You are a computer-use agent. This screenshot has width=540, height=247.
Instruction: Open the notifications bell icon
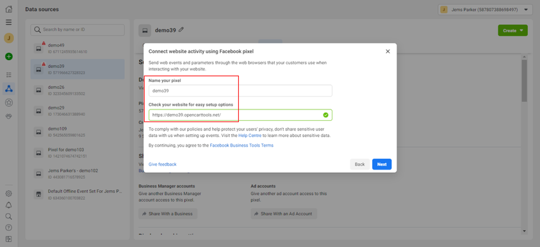click(9, 205)
